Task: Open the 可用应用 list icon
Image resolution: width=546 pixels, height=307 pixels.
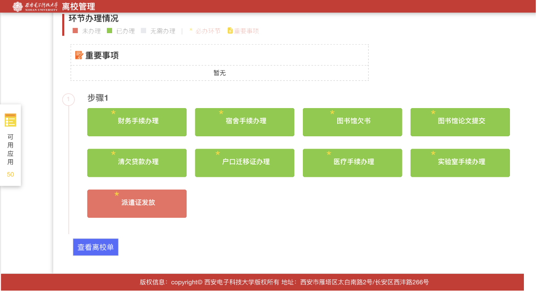Action: [10, 120]
